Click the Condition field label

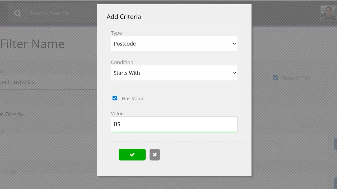[x=122, y=62]
